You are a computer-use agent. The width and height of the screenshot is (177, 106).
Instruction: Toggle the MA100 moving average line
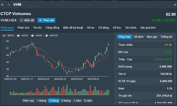52,36
